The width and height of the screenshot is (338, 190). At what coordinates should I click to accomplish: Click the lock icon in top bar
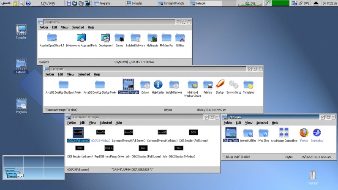pyautogui.click(x=15, y=3)
